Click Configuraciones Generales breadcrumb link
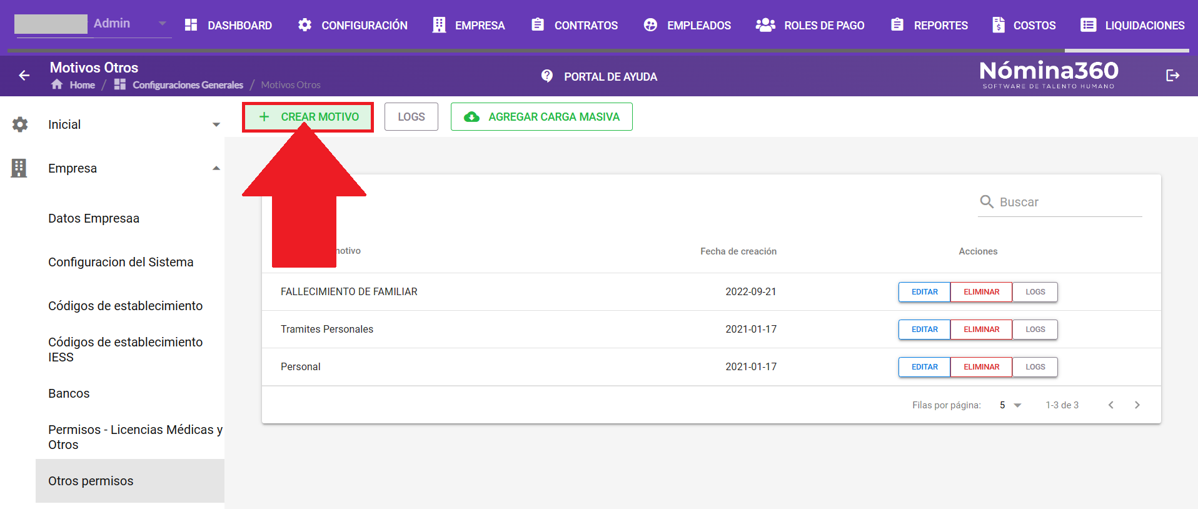The image size is (1198, 509). pos(188,85)
